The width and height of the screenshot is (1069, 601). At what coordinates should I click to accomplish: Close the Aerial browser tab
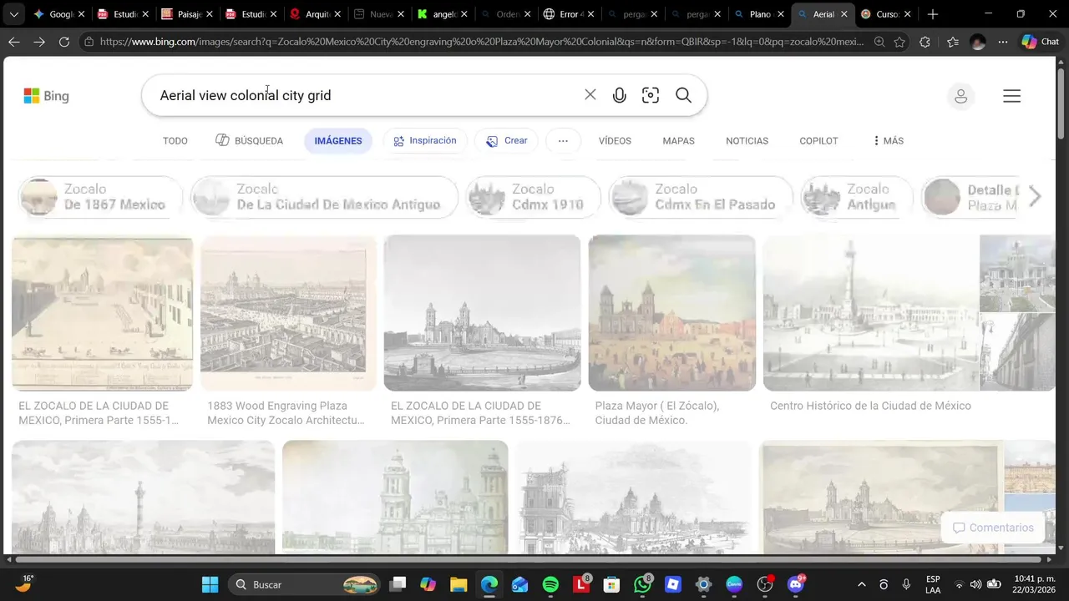pos(844,14)
